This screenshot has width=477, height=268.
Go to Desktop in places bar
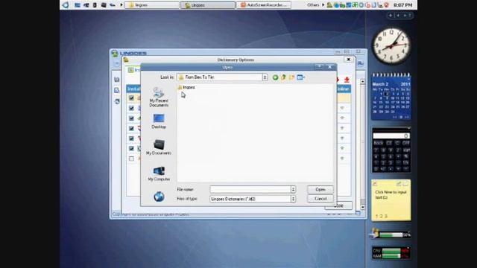click(x=159, y=121)
